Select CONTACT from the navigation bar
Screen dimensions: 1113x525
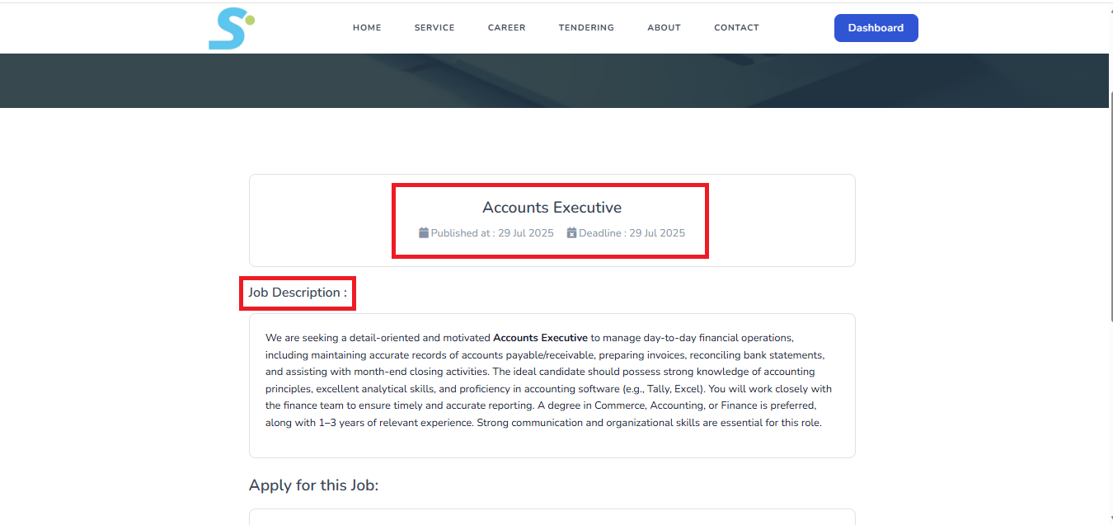tap(736, 28)
